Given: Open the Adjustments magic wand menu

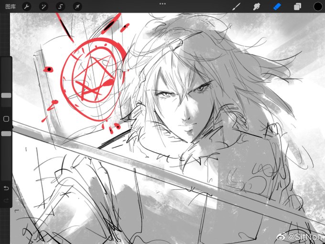Looking at the screenshot, I should pyautogui.click(x=43, y=7).
